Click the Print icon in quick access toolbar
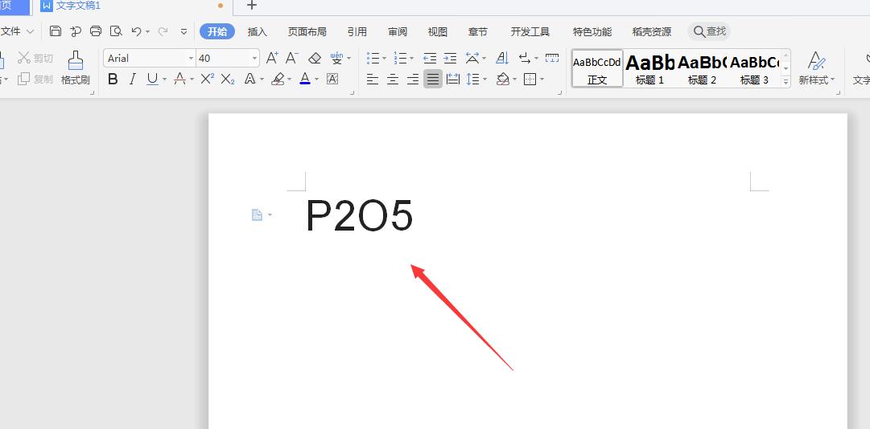 click(x=96, y=31)
